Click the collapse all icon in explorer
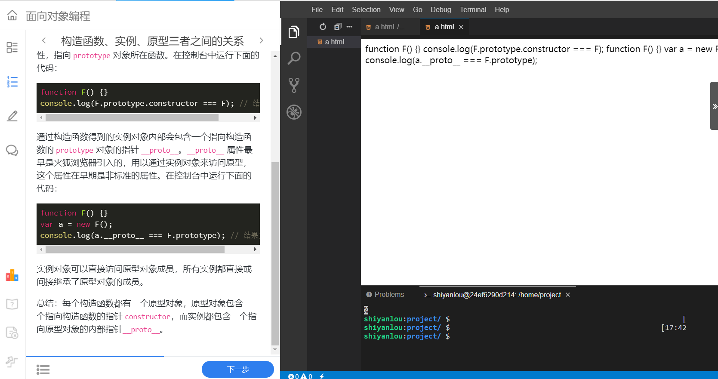This screenshot has height=379, width=718. (338, 27)
